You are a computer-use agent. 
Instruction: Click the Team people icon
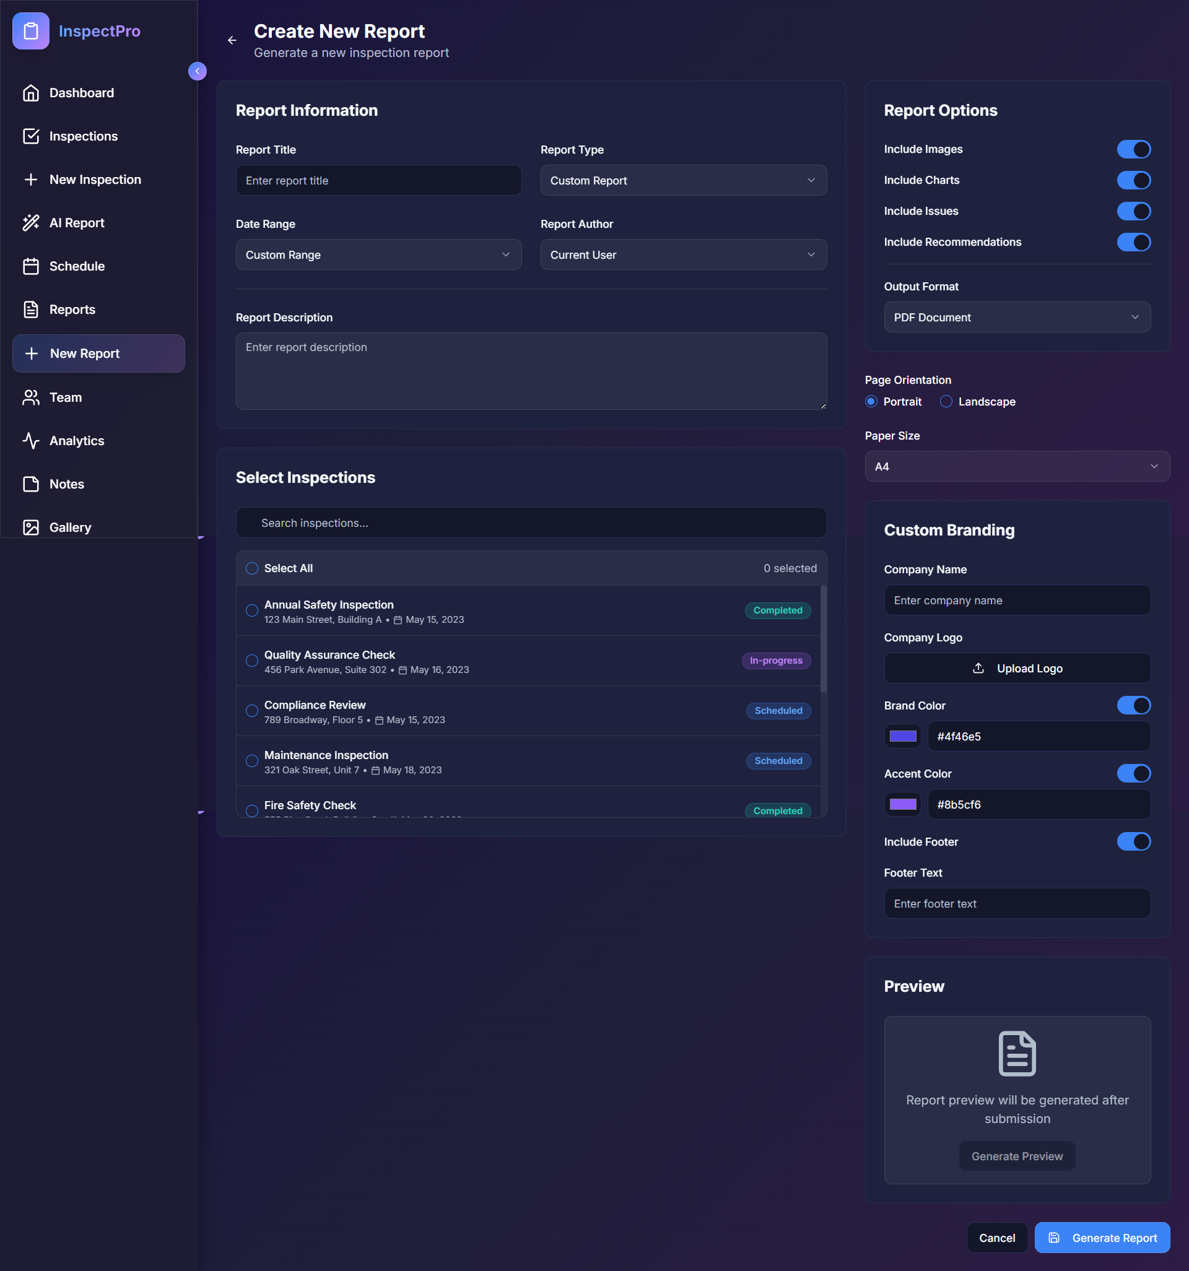pos(31,397)
